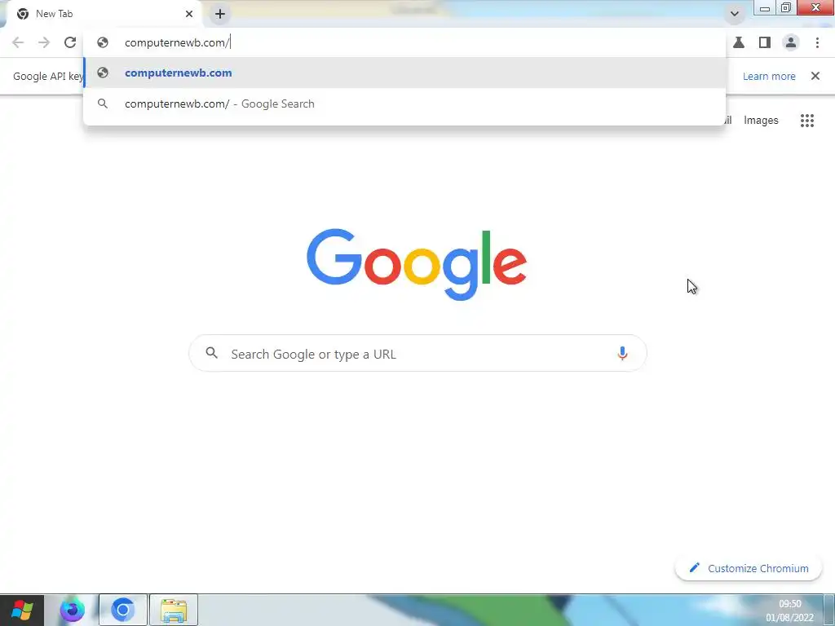
Task: Click the Show desktop strip after the clock
Action: pyautogui.click(x=829, y=610)
